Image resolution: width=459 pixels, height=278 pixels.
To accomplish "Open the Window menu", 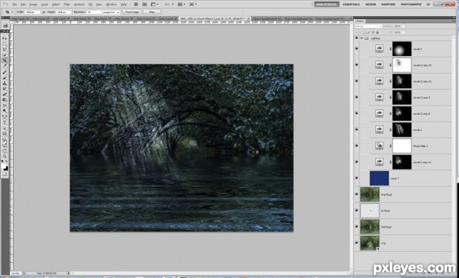I will 111,5.
